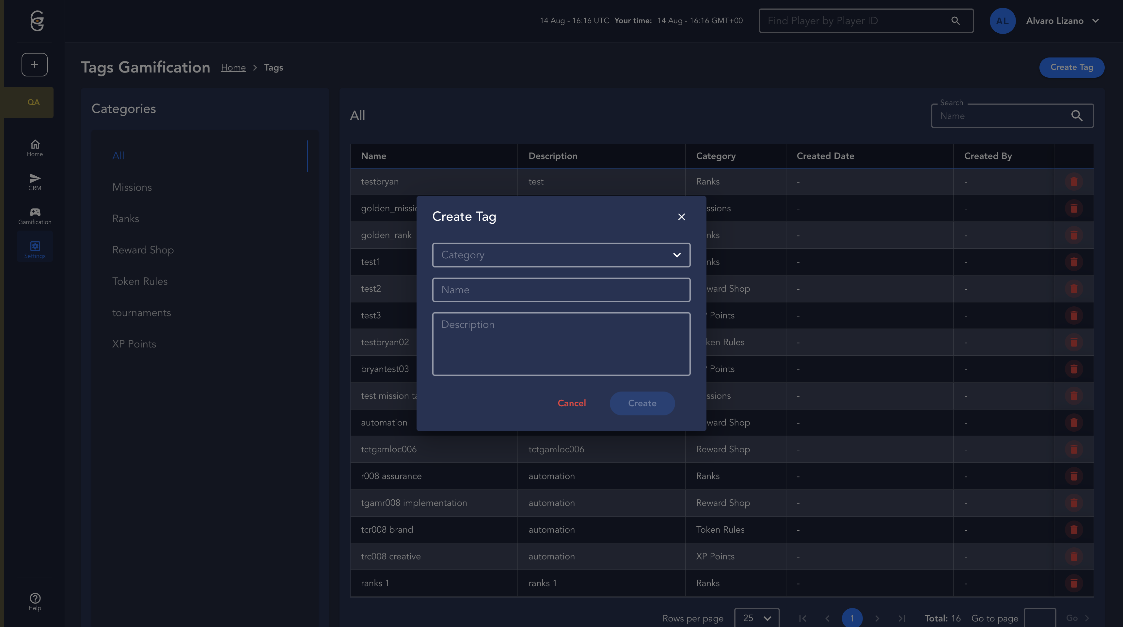Select the Missions category
This screenshot has height=627, width=1123.
[x=132, y=187]
